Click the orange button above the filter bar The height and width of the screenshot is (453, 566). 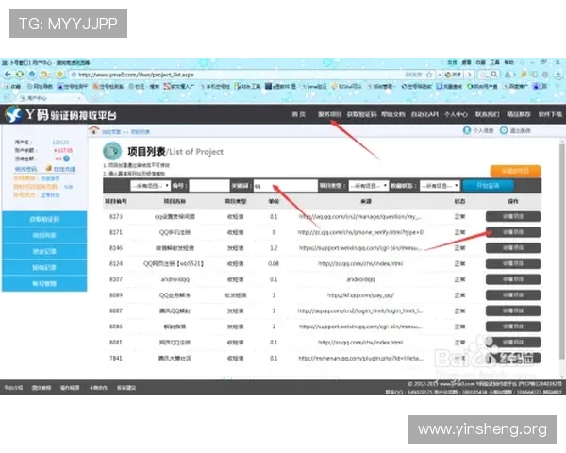(x=515, y=171)
